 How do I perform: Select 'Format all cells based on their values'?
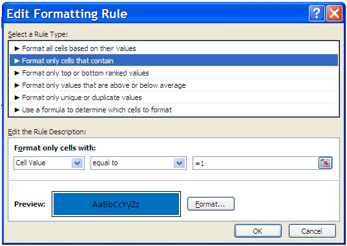(x=174, y=48)
